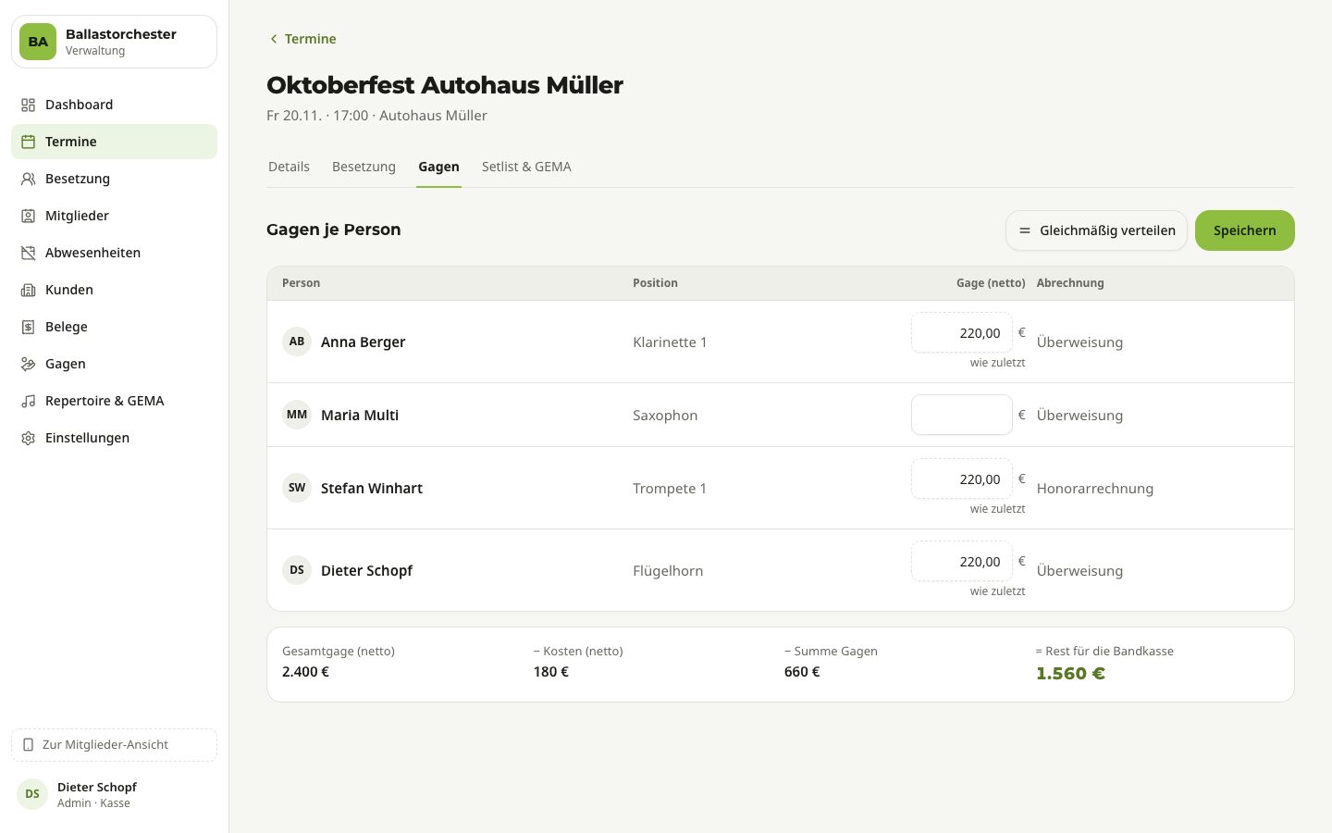Click the Gleichmäßig verteilen button
This screenshot has height=833, width=1332.
click(x=1096, y=230)
